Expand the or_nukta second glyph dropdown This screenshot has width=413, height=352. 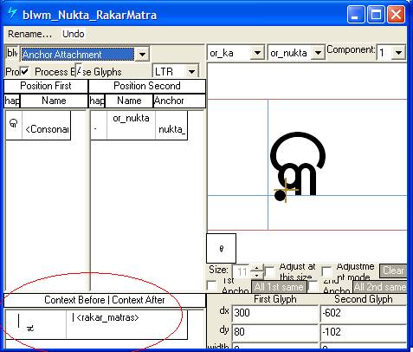pyautogui.click(x=318, y=53)
